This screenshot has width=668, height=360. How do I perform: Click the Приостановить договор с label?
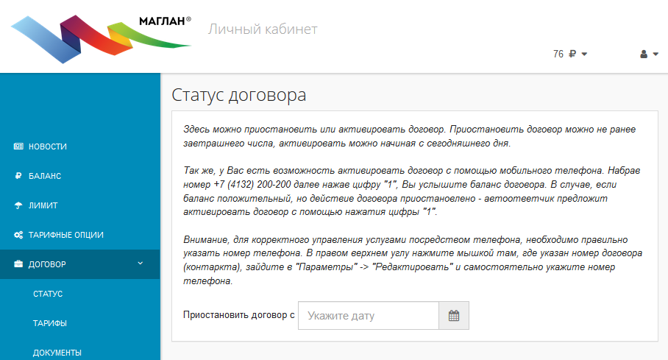coord(239,315)
